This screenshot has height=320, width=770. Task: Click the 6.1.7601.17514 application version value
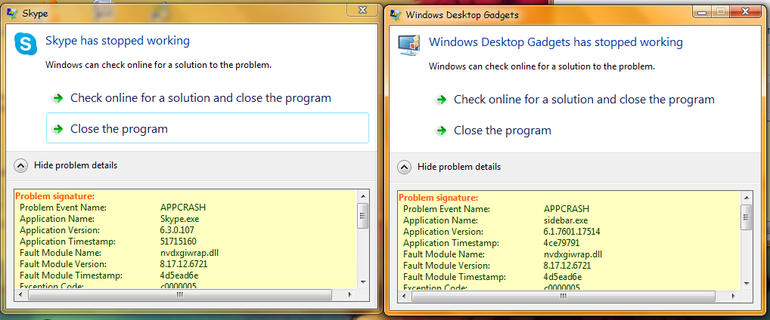click(x=572, y=231)
